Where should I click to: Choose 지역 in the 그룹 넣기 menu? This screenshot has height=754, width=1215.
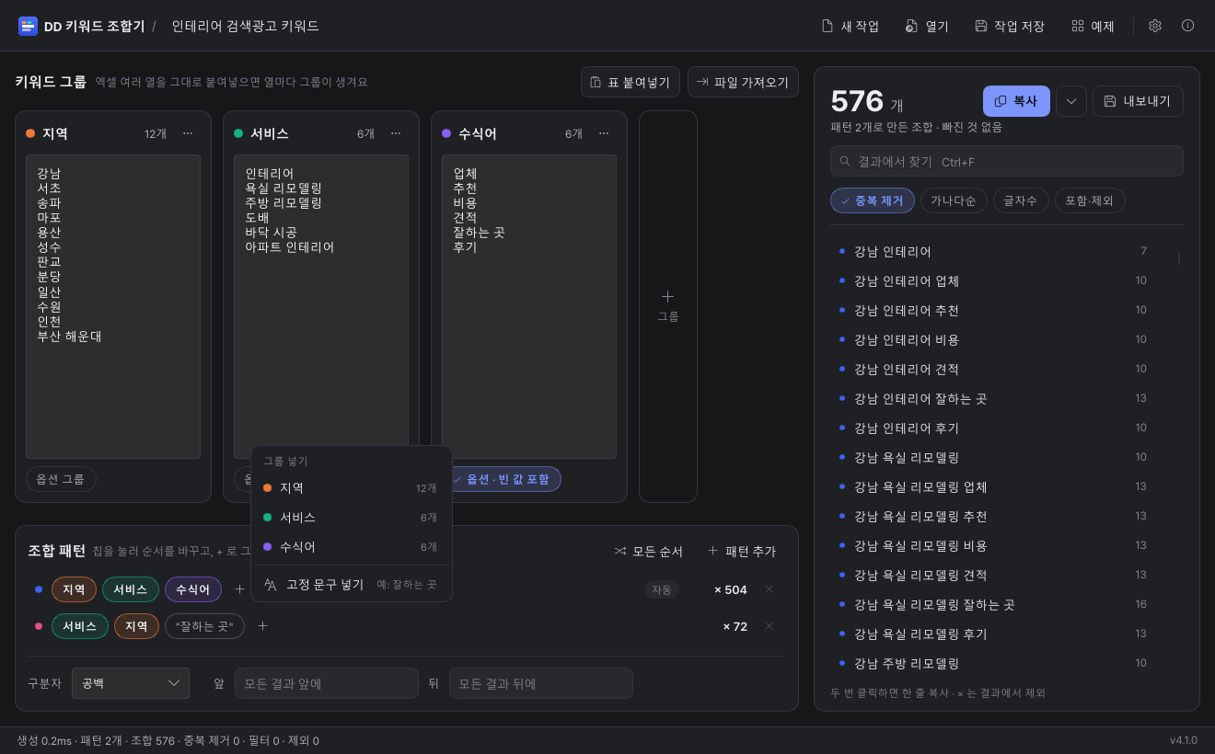[351, 488]
